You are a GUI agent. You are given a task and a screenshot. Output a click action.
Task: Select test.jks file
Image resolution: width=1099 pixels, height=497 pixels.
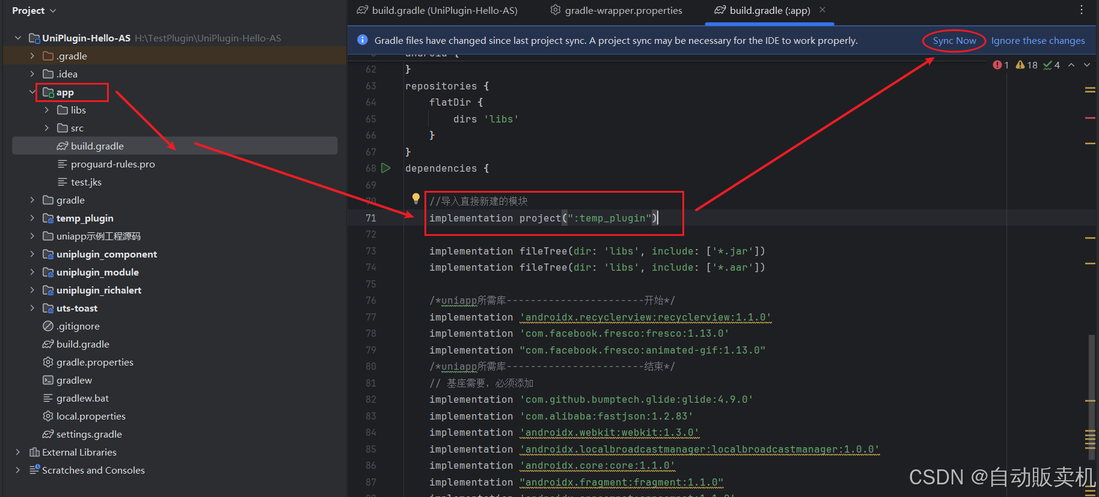tap(86, 182)
